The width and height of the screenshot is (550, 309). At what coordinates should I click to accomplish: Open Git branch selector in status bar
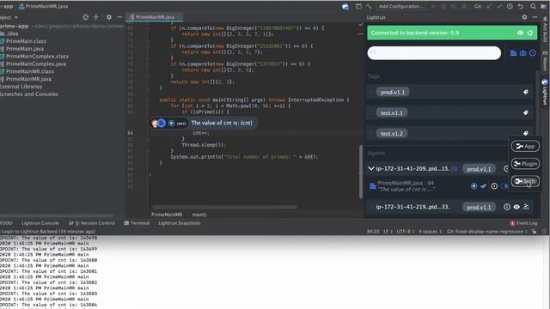[x=486, y=232]
